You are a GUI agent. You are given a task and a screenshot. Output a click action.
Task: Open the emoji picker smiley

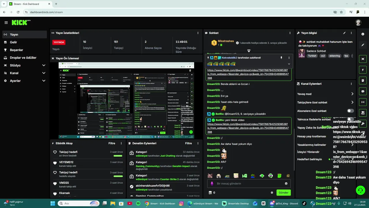click(286, 183)
